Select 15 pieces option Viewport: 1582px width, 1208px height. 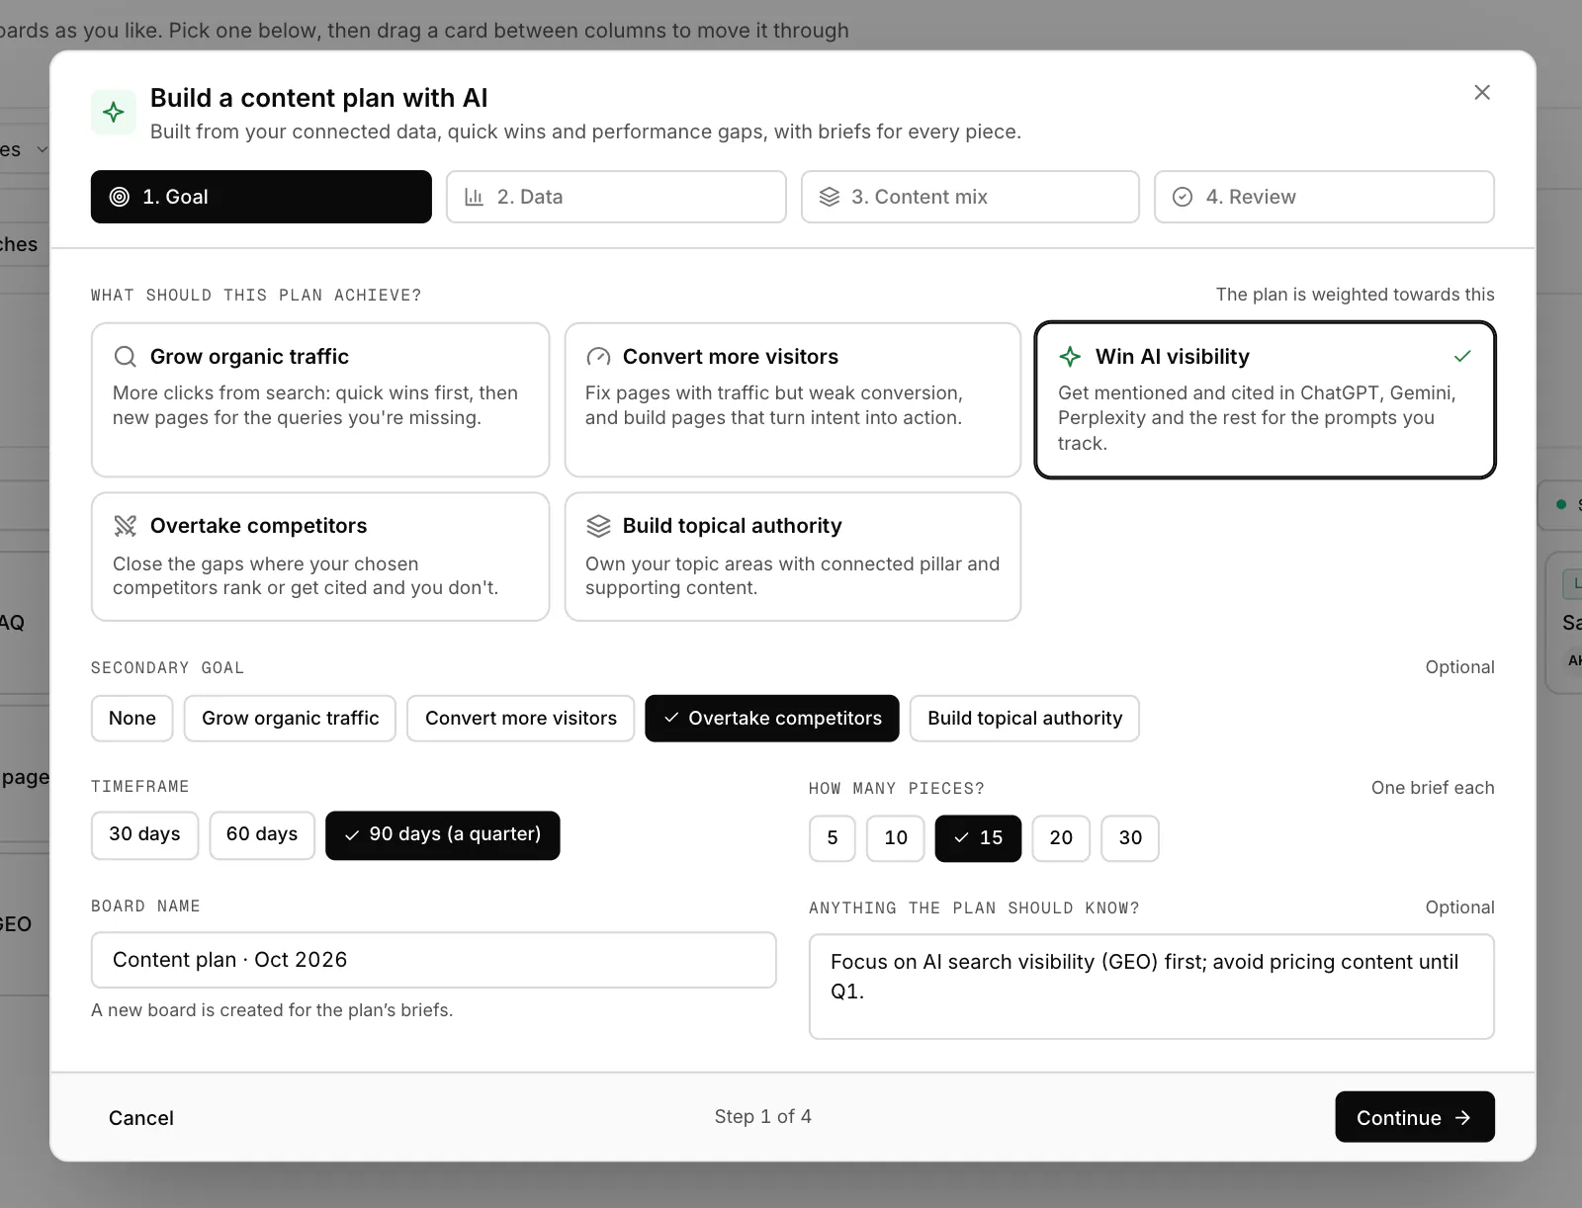click(978, 838)
